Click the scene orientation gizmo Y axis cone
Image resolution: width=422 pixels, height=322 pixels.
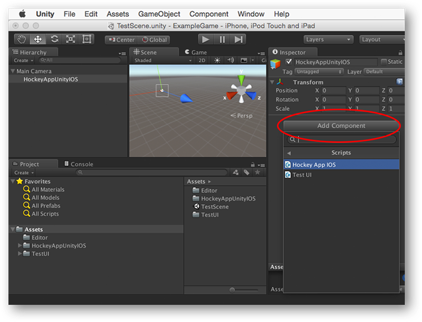tap(242, 80)
